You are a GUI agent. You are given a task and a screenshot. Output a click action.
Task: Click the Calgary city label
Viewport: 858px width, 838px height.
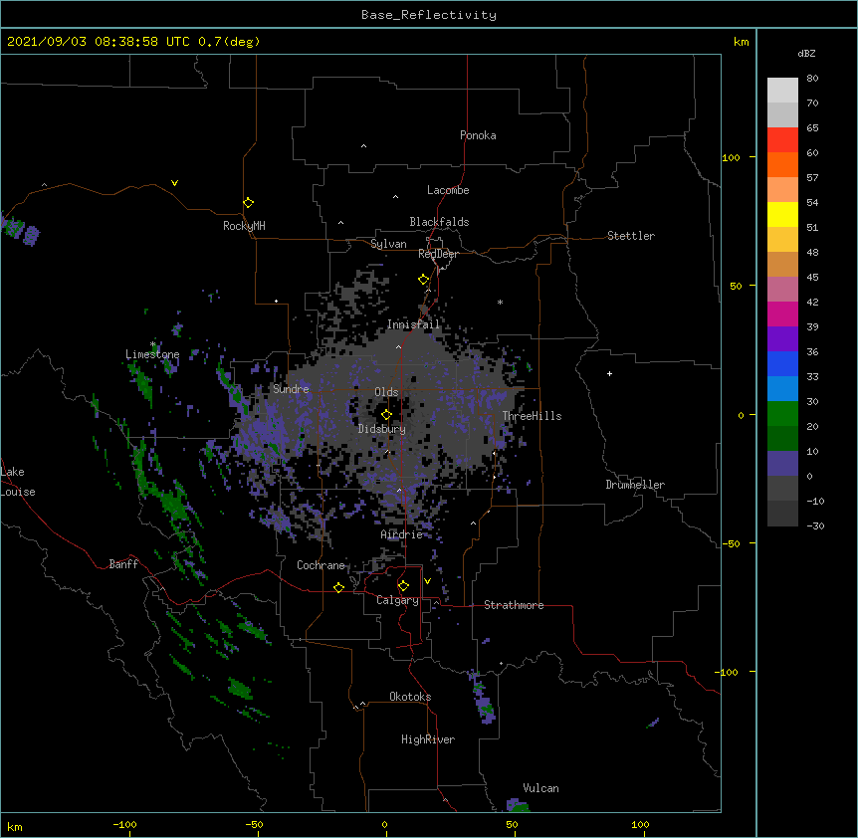pos(397,600)
